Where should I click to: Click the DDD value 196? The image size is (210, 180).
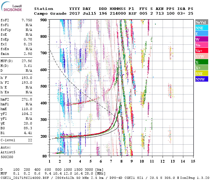pos(103,13)
